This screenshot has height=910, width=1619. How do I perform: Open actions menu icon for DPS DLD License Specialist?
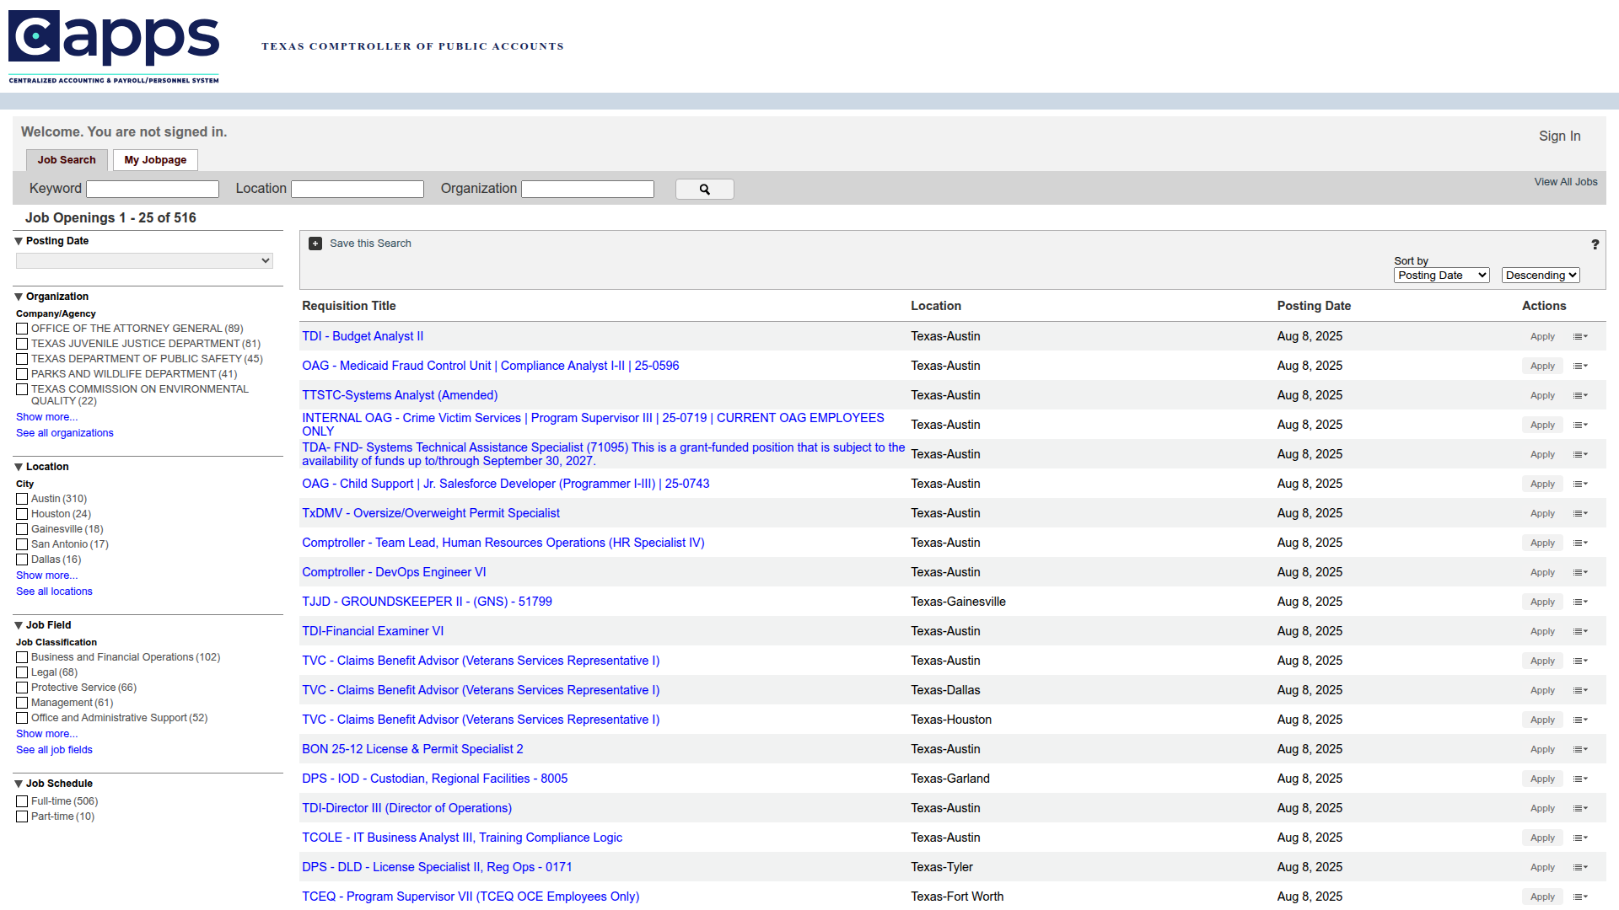[x=1580, y=868]
